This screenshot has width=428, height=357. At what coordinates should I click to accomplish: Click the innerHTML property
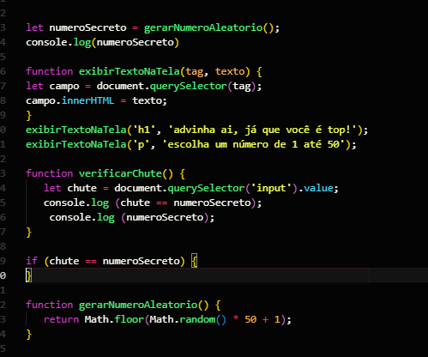(x=87, y=100)
